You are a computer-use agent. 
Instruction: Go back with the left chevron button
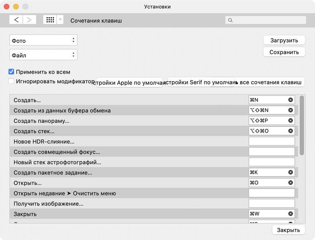click(16, 20)
